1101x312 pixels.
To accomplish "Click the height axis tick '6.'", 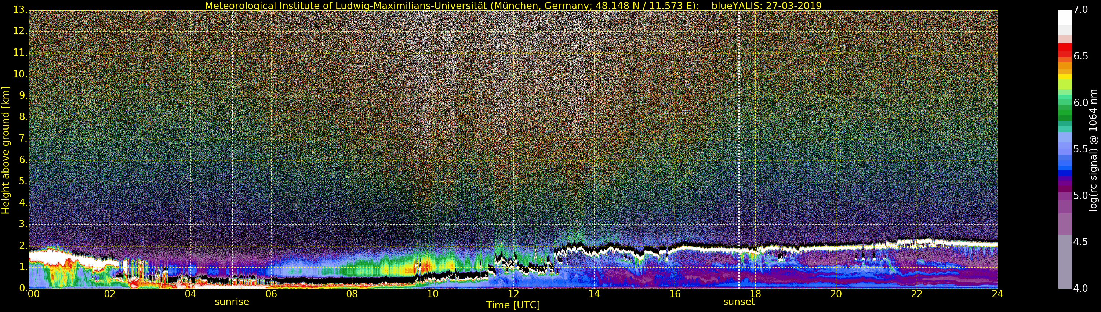I will click(23, 160).
